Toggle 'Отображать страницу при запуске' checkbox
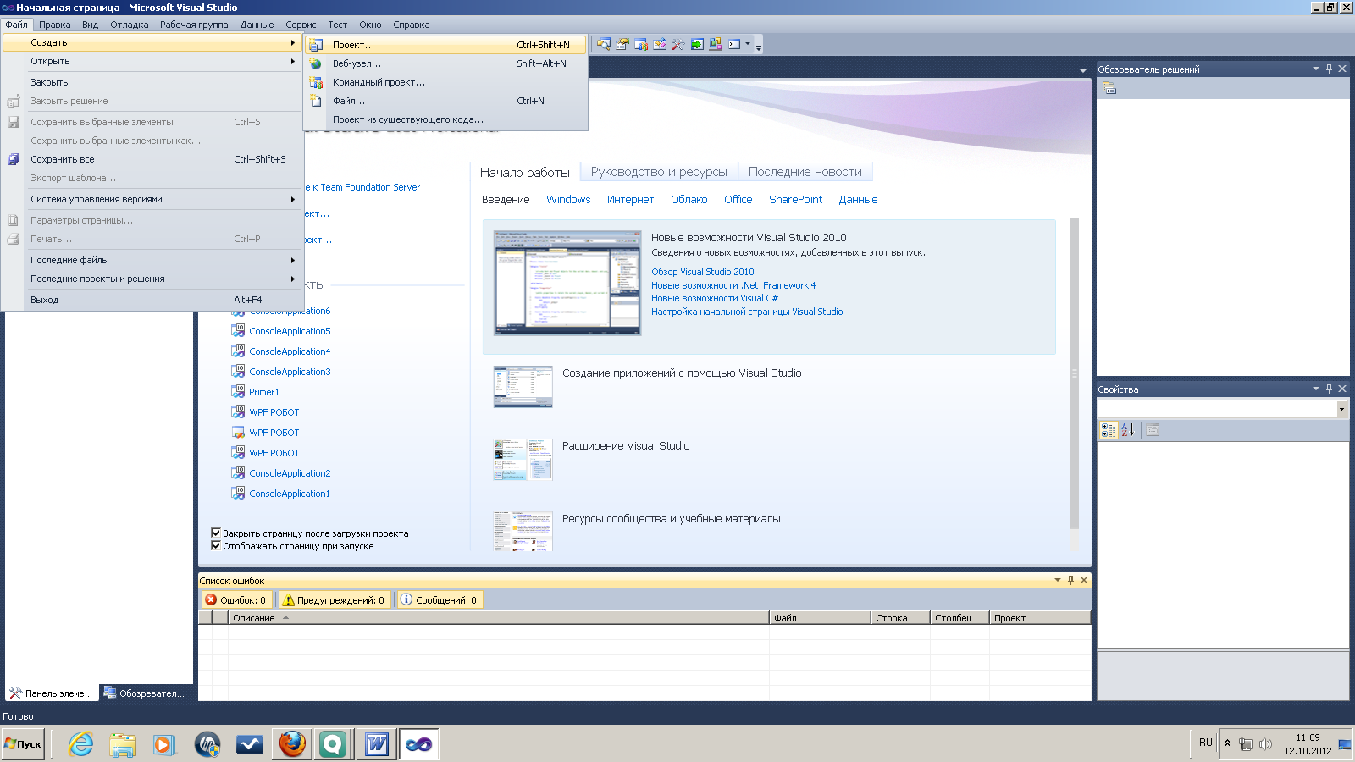 [x=216, y=545]
